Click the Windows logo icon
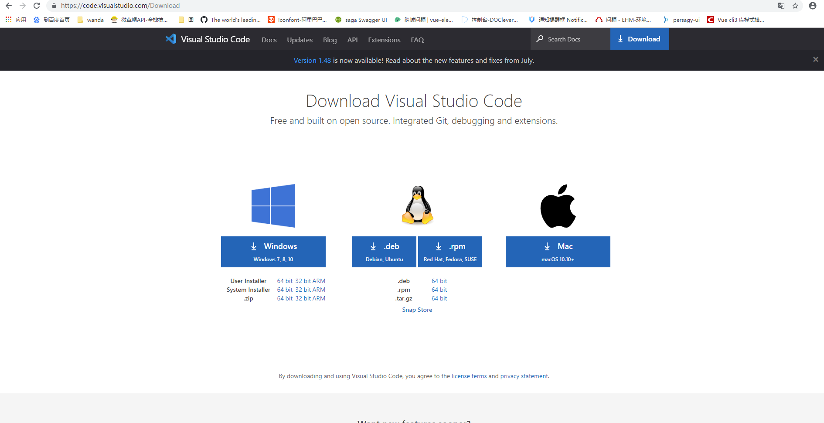 coord(273,206)
